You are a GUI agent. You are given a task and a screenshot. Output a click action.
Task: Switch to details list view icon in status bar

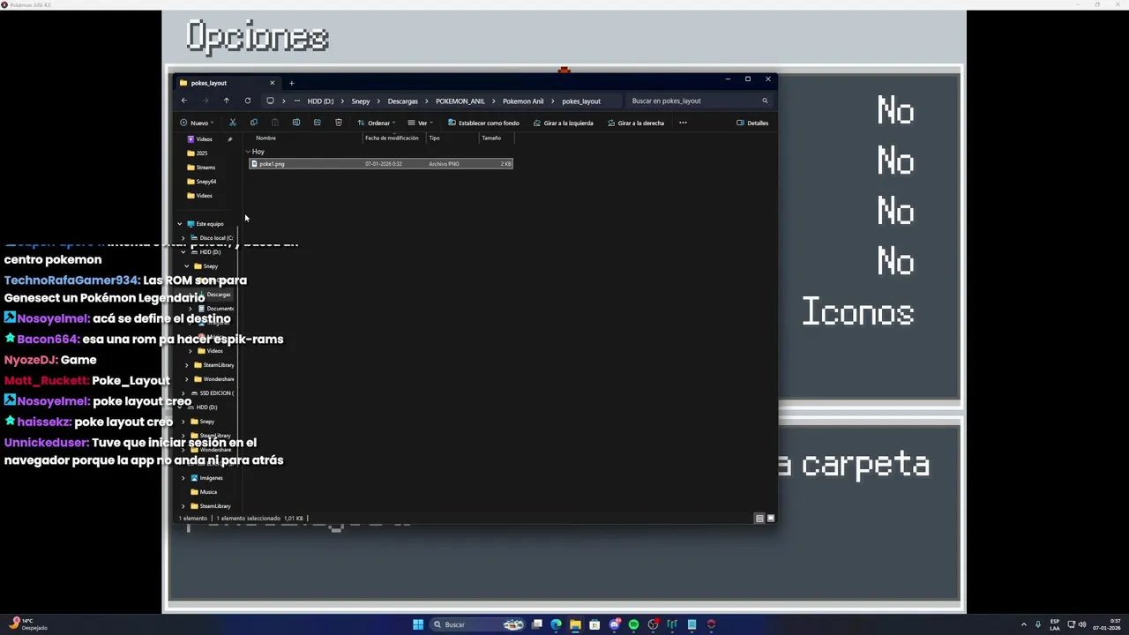tap(759, 519)
